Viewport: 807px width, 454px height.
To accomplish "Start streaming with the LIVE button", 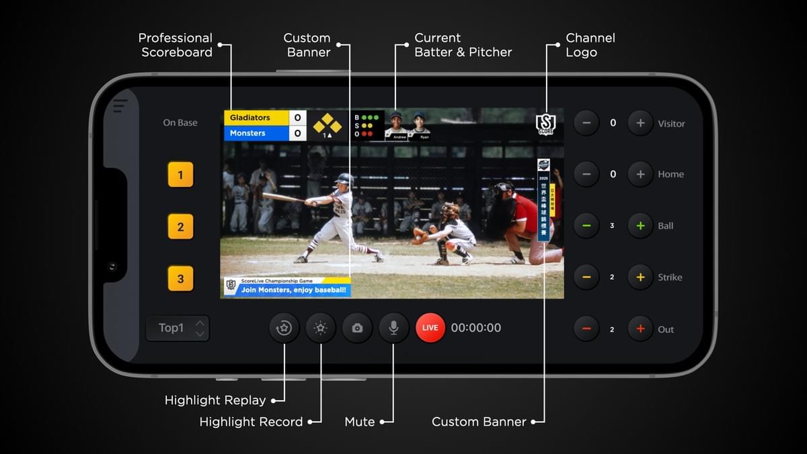I will (430, 328).
